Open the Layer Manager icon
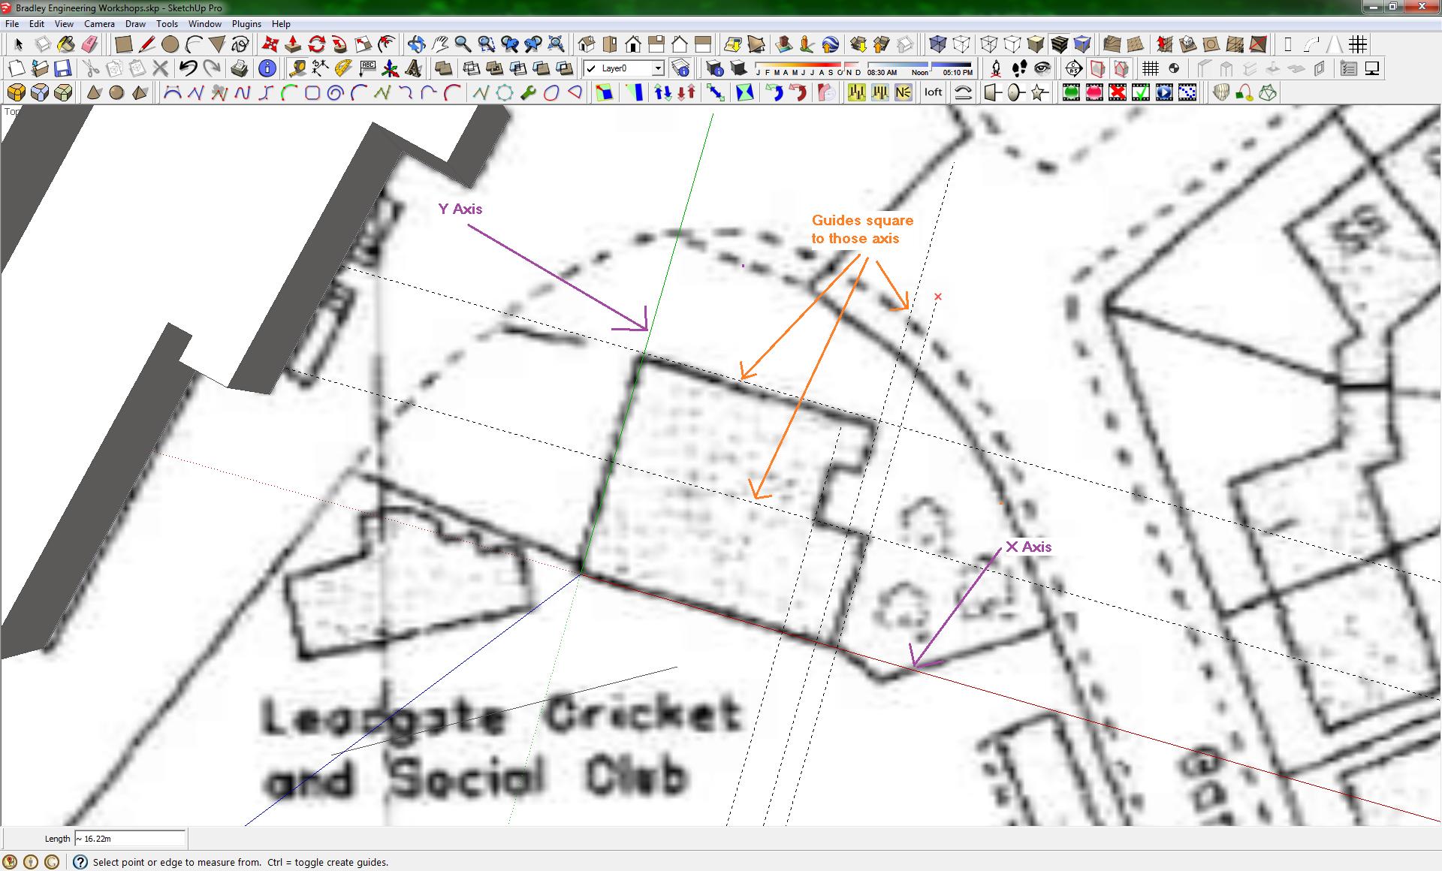This screenshot has width=1442, height=871. (x=680, y=68)
